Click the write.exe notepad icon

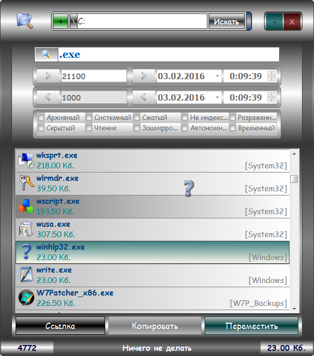pos(26,275)
